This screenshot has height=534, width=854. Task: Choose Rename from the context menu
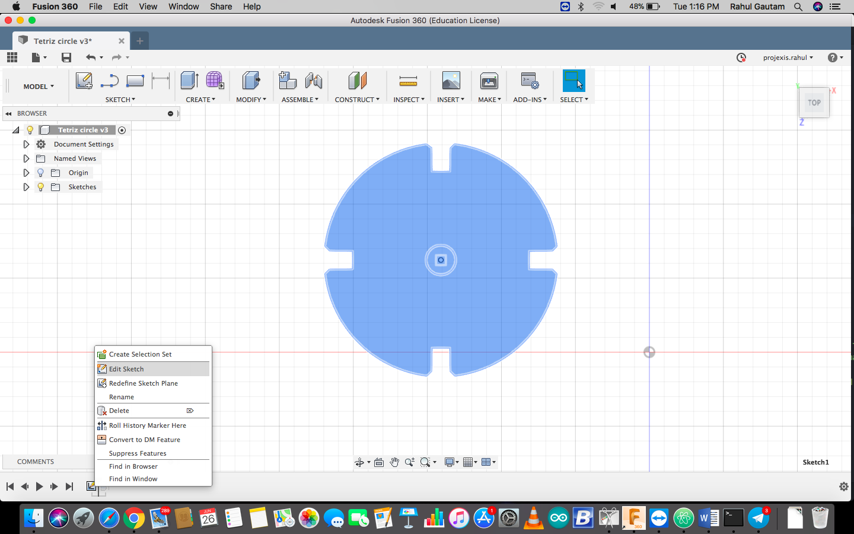coord(153,397)
